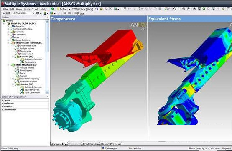Switch to the Report Preview tab
This screenshot has width=232, height=151.
point(110,144)
